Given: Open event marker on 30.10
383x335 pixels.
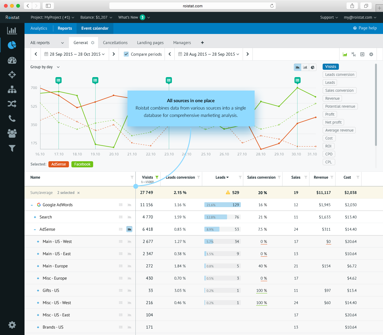Looking at the screenshot, I should (297, 80).
